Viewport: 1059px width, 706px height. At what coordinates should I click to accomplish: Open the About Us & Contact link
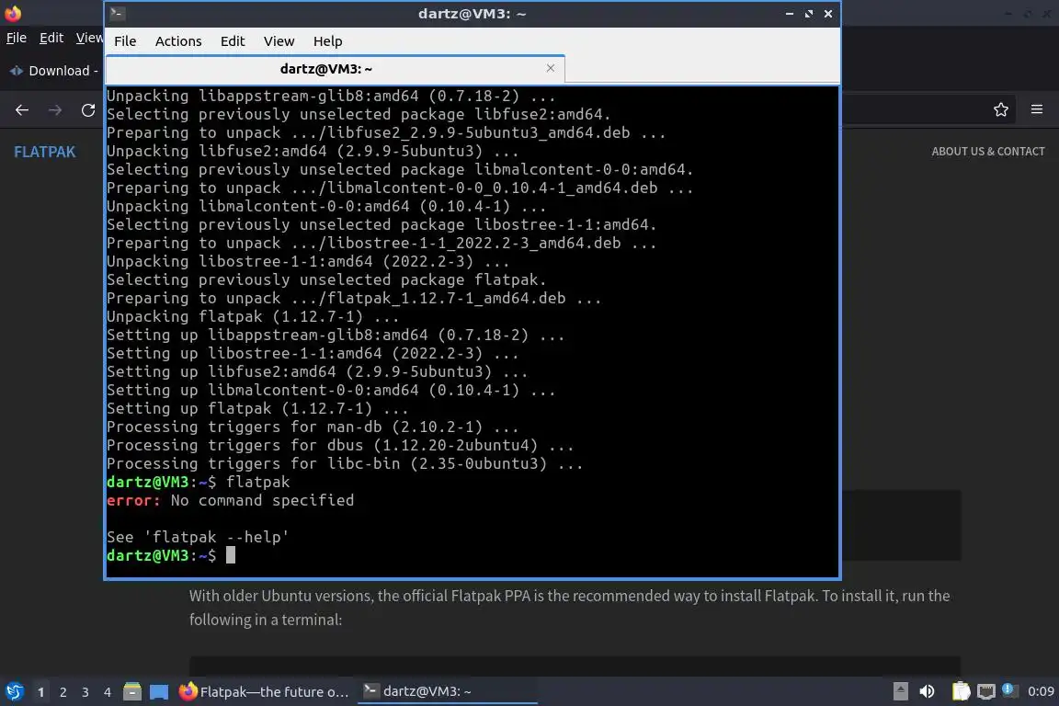[988, 152]
